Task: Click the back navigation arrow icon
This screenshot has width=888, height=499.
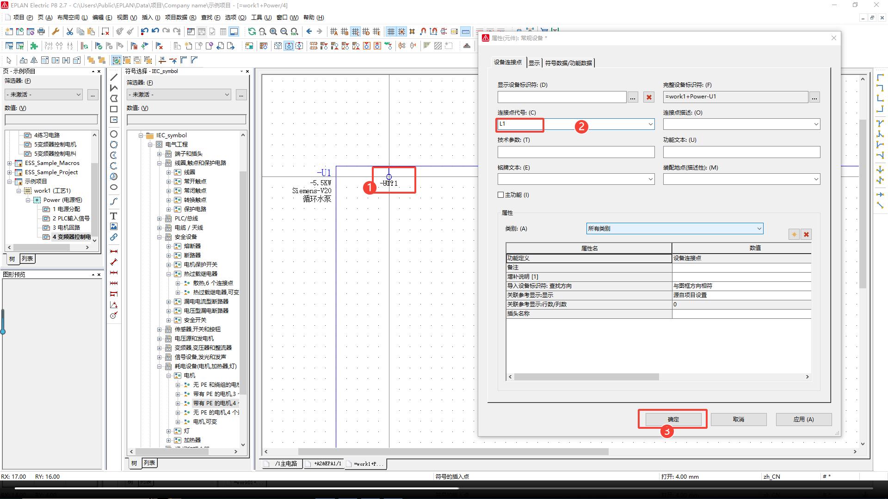Action: tap(309, 31)
